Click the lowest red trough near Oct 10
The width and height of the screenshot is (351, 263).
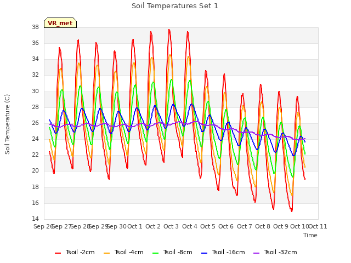291,211
